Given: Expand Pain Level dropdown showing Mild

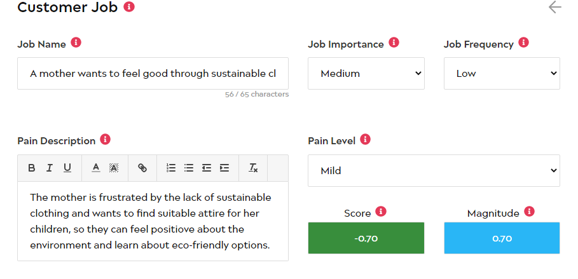Looking at the screenshot, I should [x=434, y=171].
